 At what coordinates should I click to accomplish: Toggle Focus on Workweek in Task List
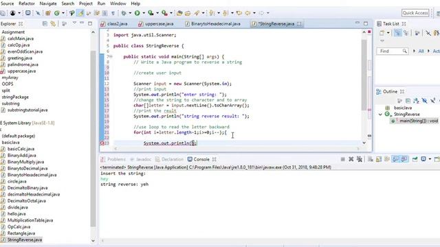tap(417, 33)
